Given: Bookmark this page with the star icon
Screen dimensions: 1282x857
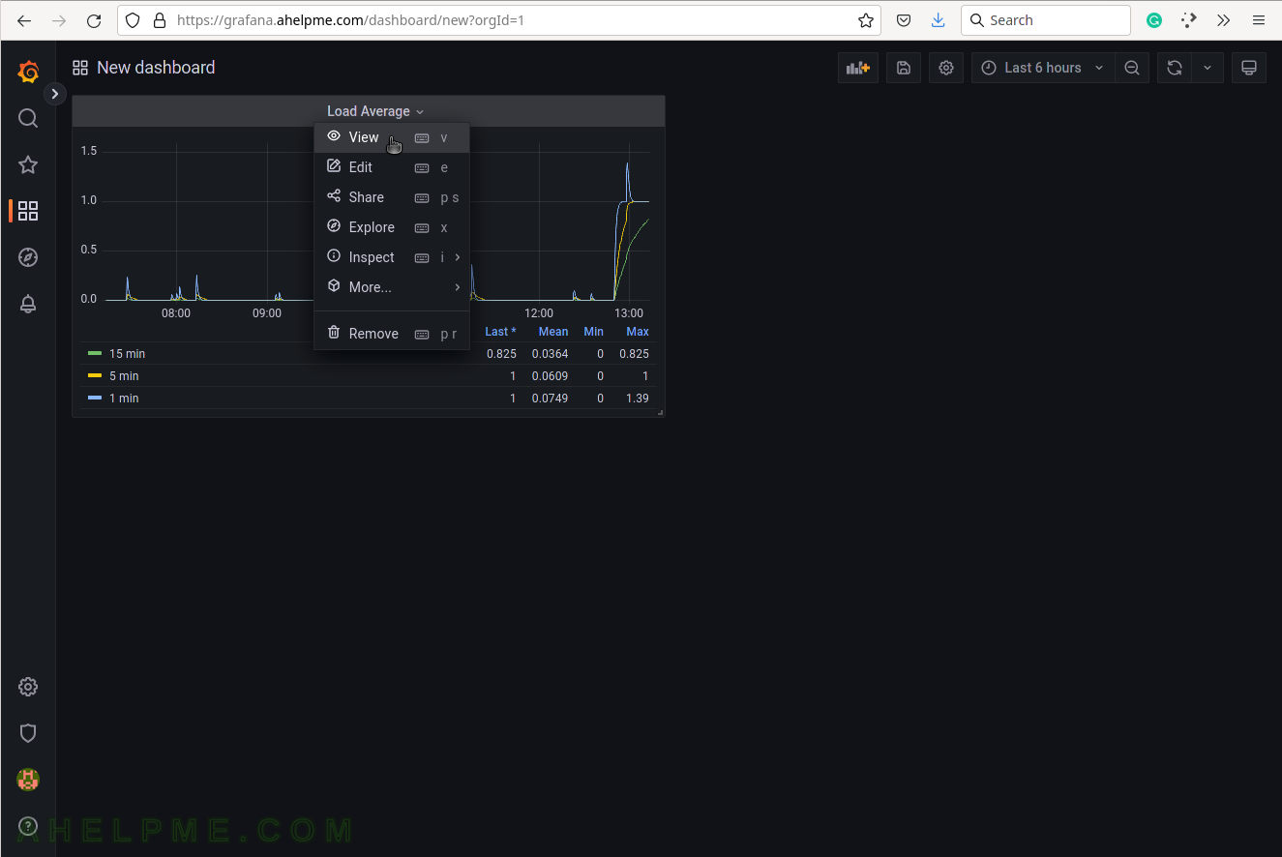Looking at the screenshot, I should [x=865, y=20].
